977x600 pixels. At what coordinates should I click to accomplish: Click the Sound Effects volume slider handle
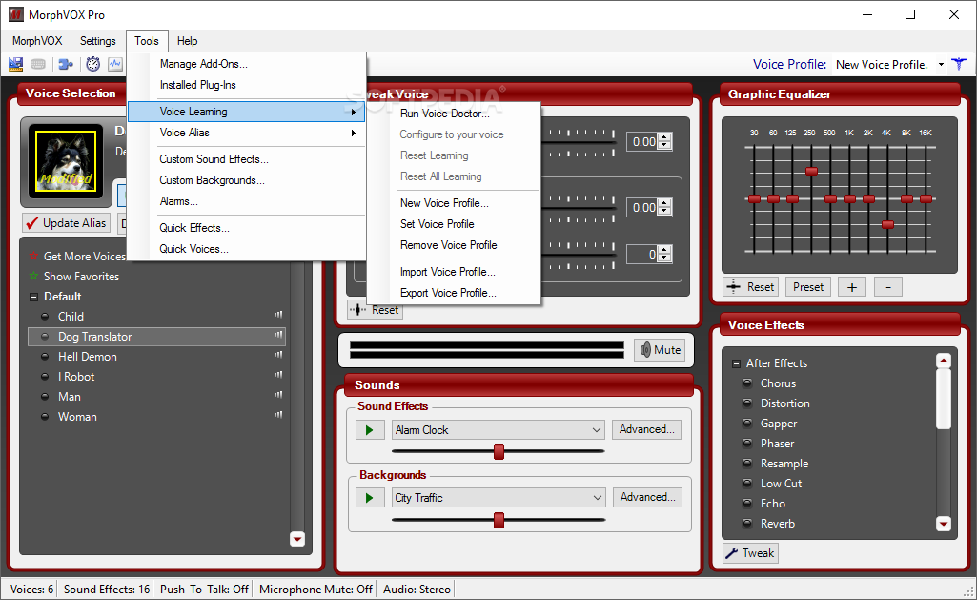tap(499, 451)
